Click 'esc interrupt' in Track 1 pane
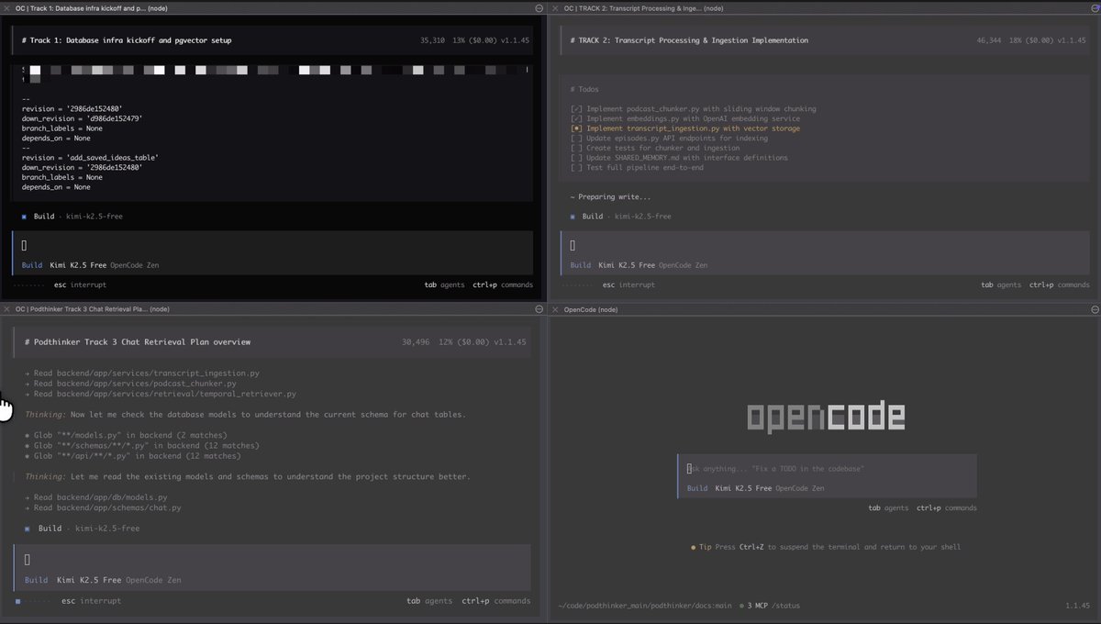The image size is (1101, 624). point(81,284)
